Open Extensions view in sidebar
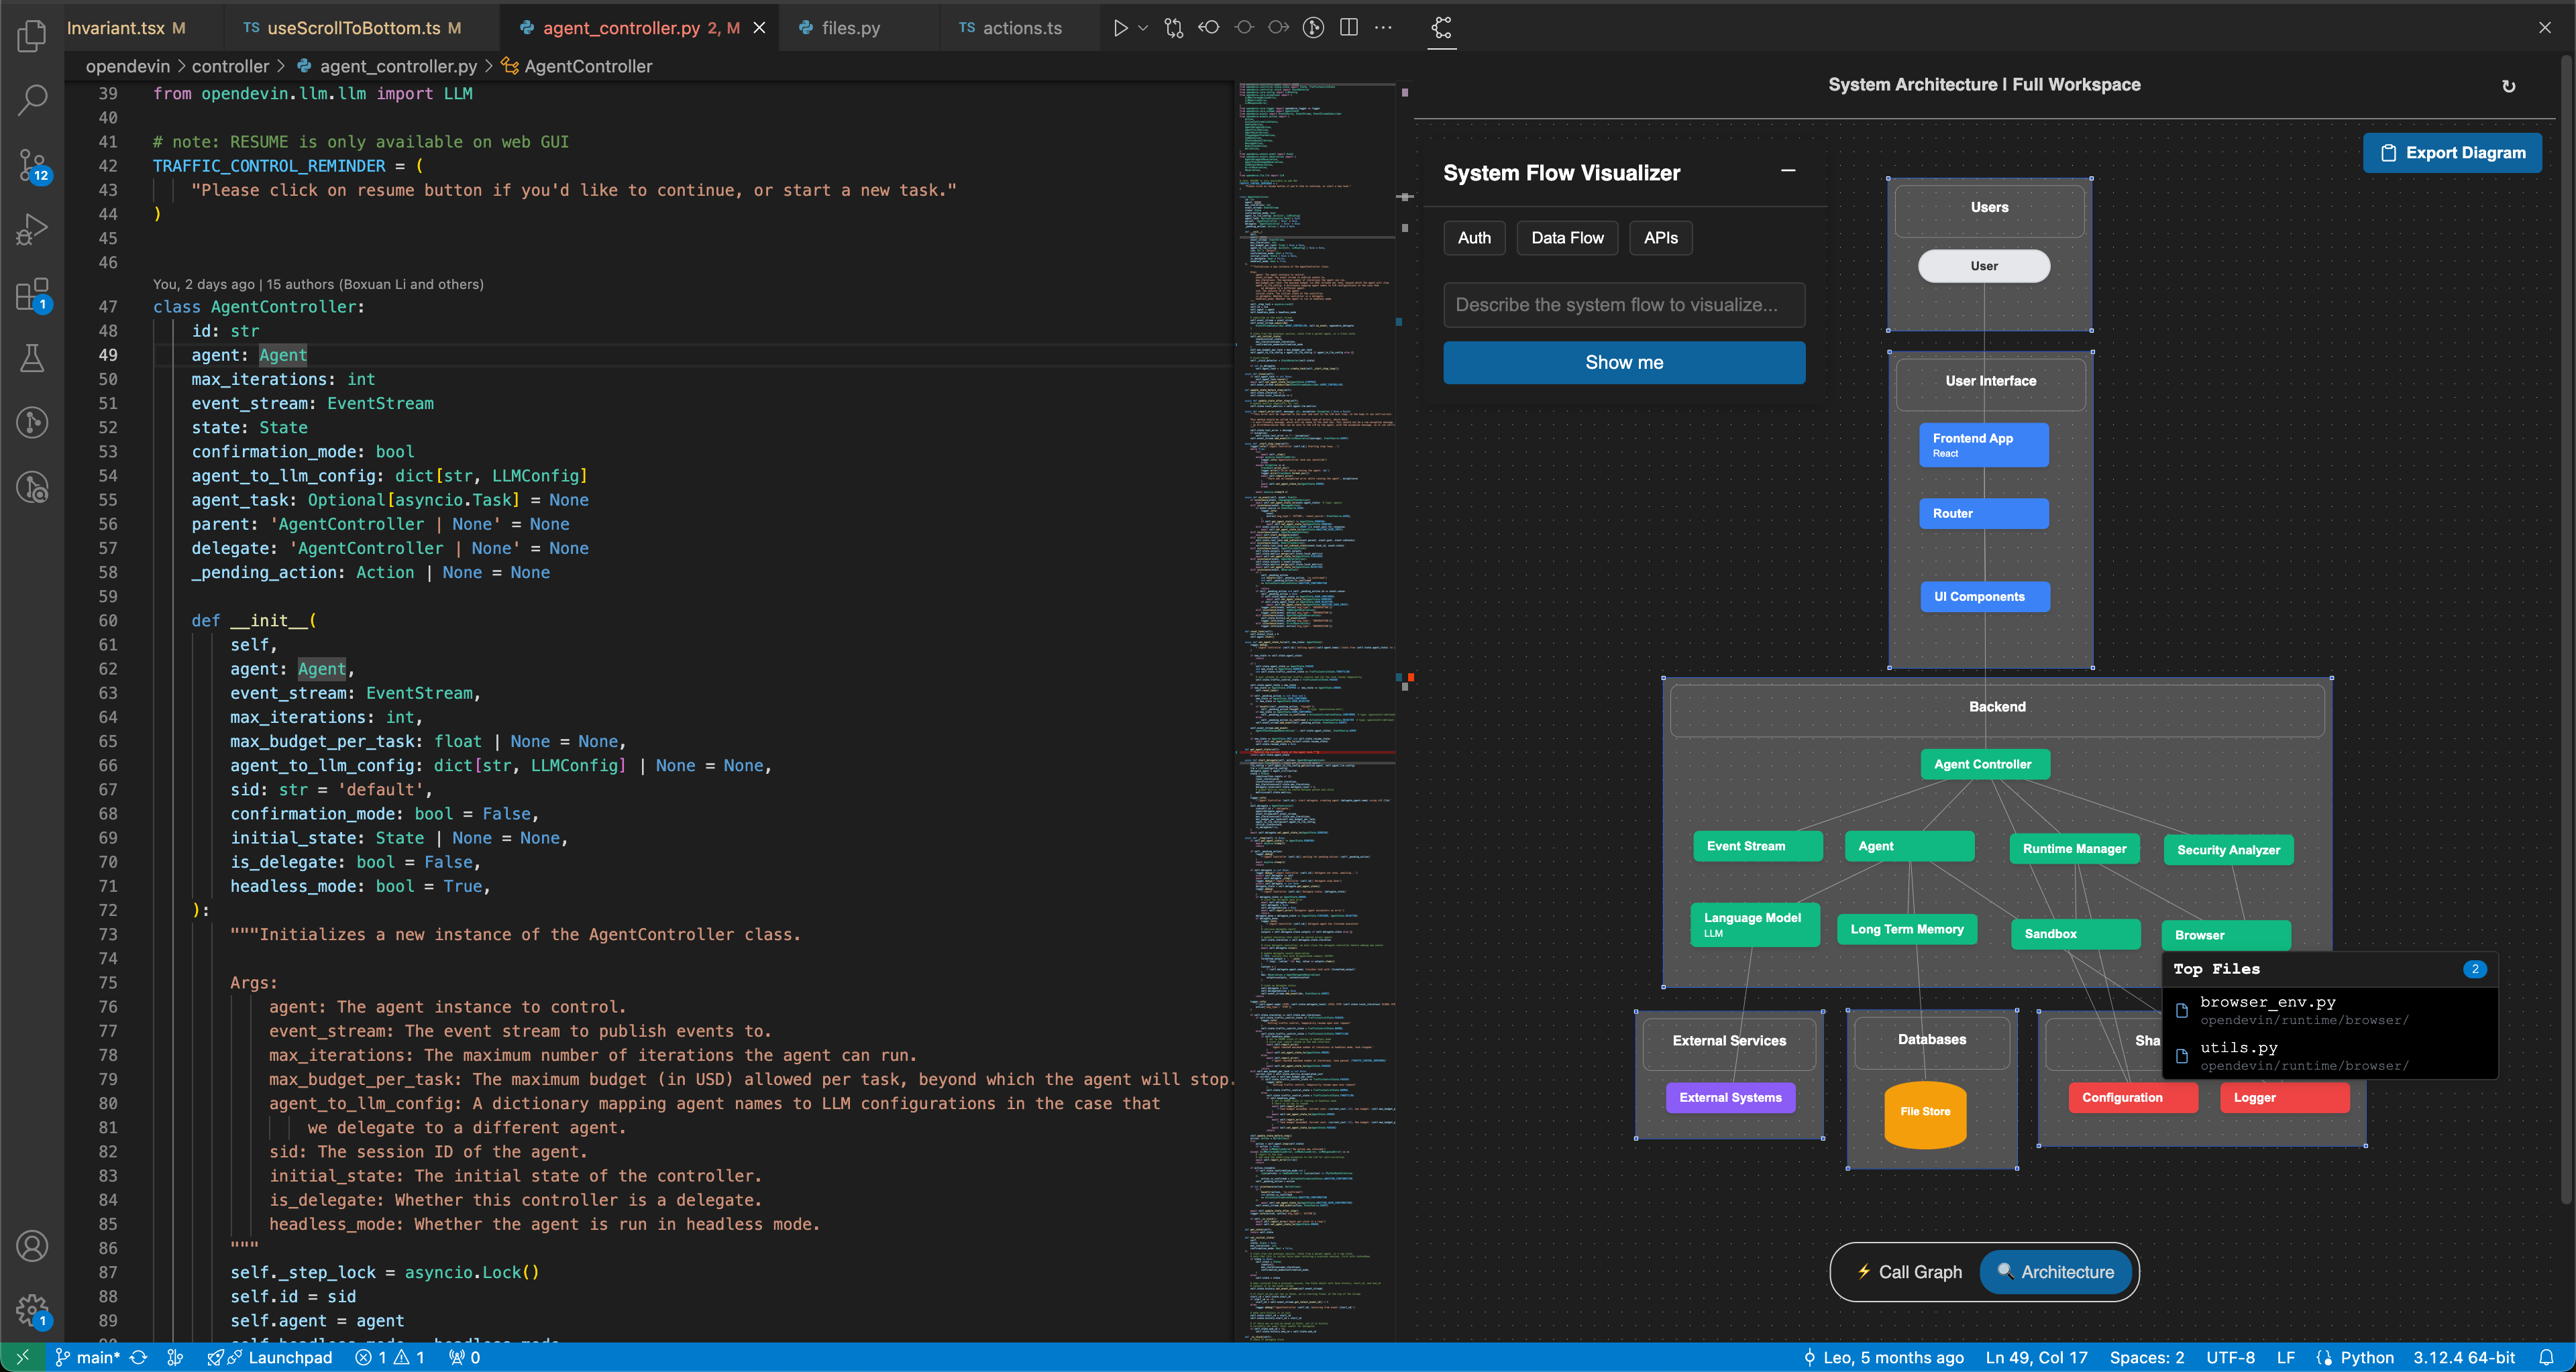 tap(32, 295)
